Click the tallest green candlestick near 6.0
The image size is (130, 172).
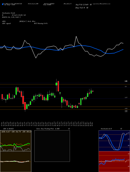[x=56, y=84]
